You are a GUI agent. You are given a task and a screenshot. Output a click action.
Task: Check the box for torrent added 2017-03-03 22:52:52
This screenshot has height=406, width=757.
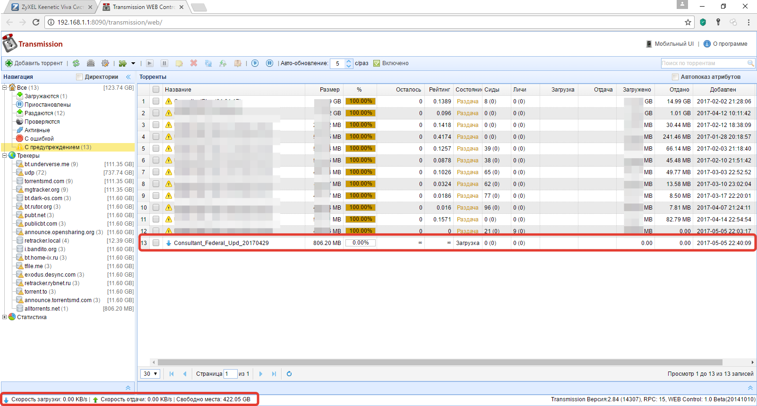(156, 172)
